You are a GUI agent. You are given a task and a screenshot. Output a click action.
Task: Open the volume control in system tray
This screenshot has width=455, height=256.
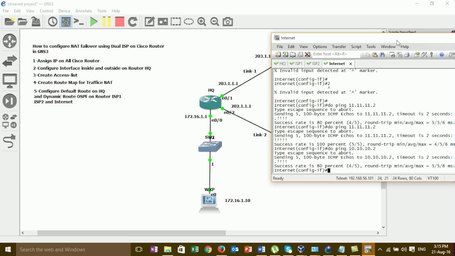pyautogui.click(x=404, y=249)
